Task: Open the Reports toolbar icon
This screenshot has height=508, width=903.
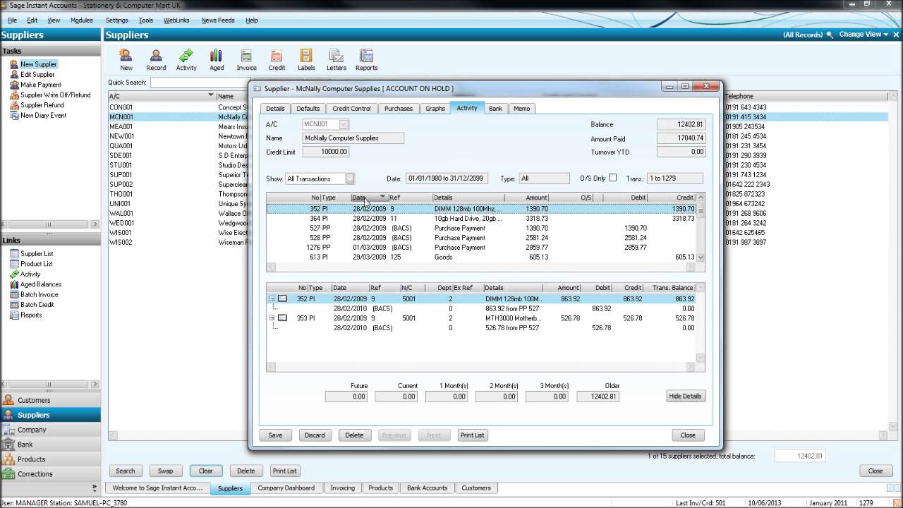Action: [x=366, y=59]
